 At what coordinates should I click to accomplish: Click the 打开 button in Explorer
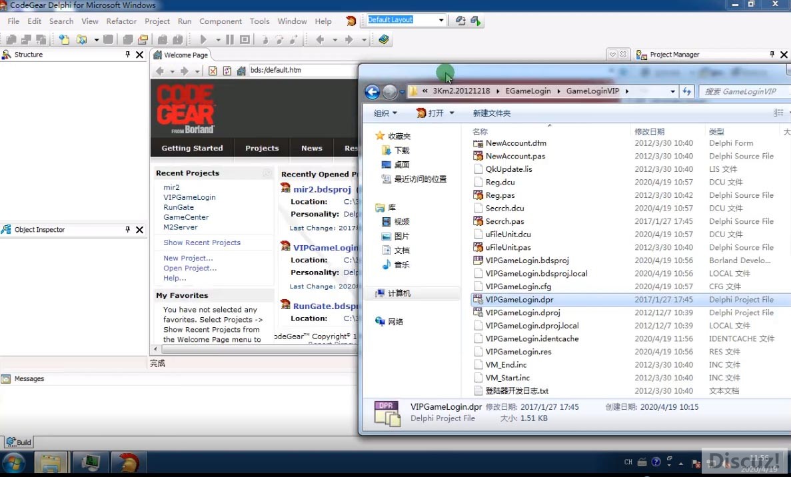click(430, 113)
